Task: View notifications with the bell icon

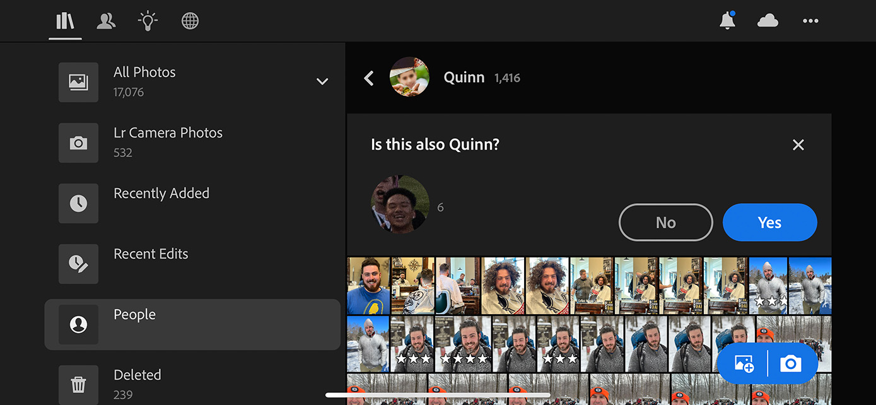Action: point(727,21)
